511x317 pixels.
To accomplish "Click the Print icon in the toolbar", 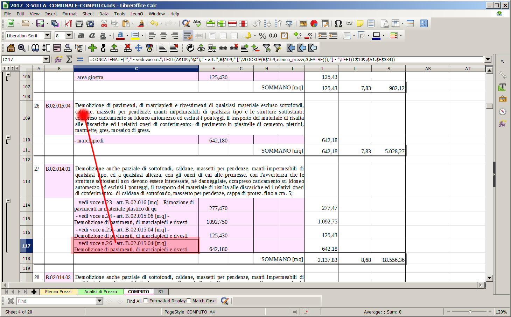I will pyautogui.click(x=79, y=23).
